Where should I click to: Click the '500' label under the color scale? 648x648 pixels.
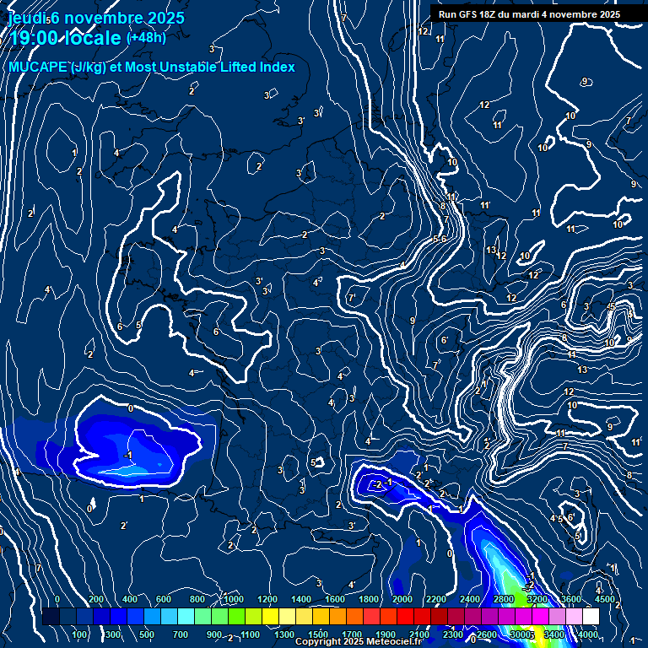point(146,634)
